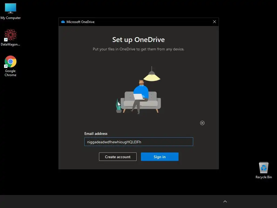Click the Create account button

tap(118, 157)
